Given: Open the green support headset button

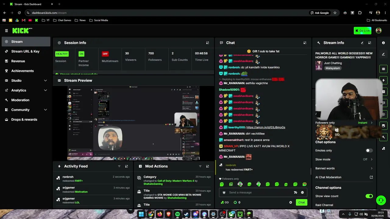Looking at the screenshot, I should pyautogui.click(x=381, y=200).
